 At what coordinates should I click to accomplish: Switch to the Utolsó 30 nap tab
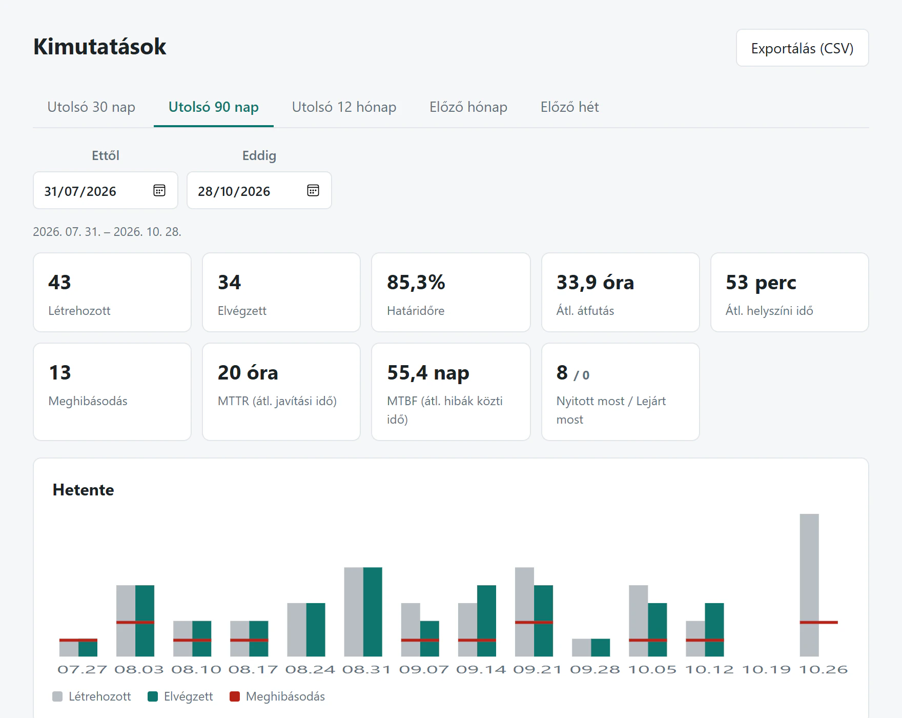pos(91,107)
